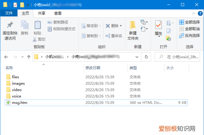Click the '360 se HTML Do...' type cell
Viewport: 204px width, 135px height.
tap(146, 103)
